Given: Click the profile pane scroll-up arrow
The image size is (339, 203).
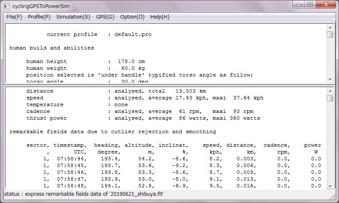Looking at the screenshot, I should pyautogui.click(x=330, y=27).
